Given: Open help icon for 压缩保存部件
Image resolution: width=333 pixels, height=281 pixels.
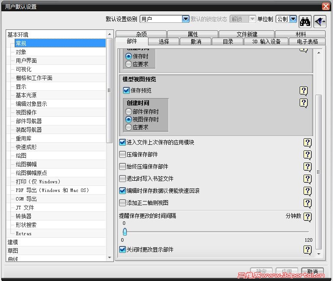Looking at the screenshot, I should (307, 155).
